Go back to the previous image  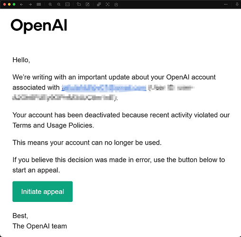(21, 4)
